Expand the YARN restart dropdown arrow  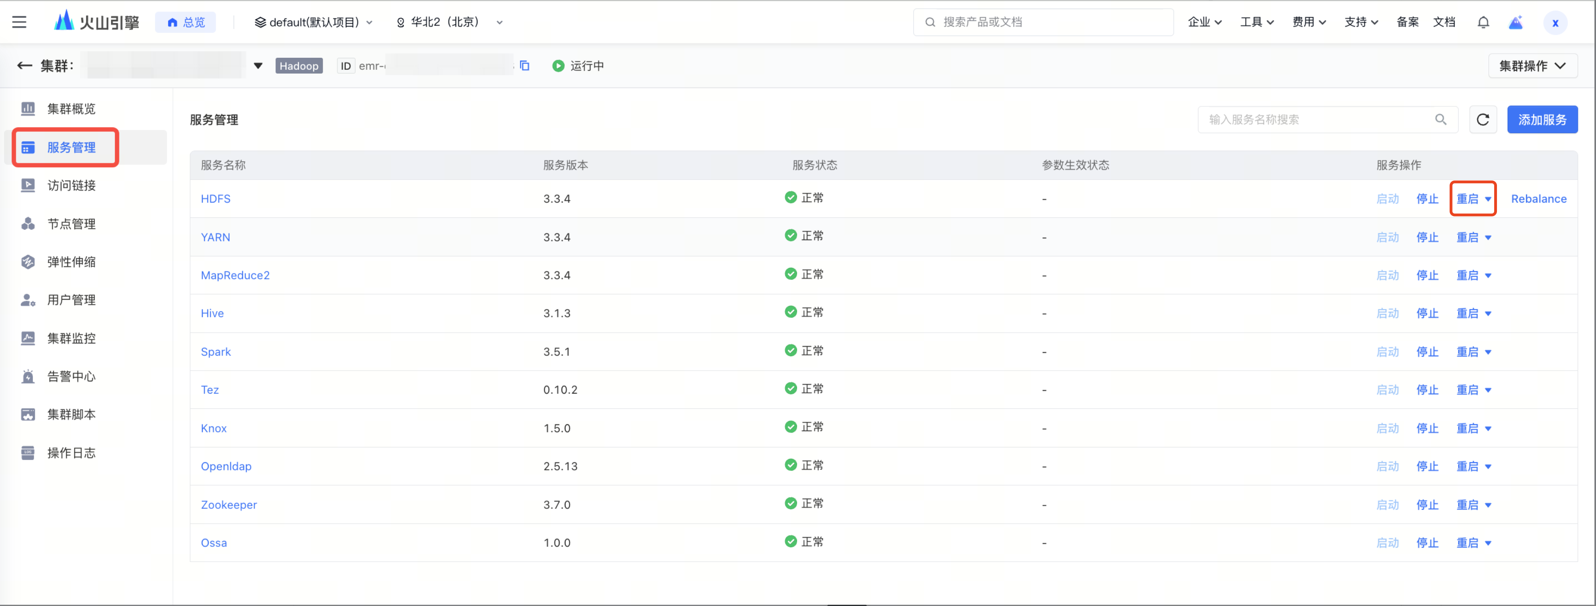(x=1488, y=238)
